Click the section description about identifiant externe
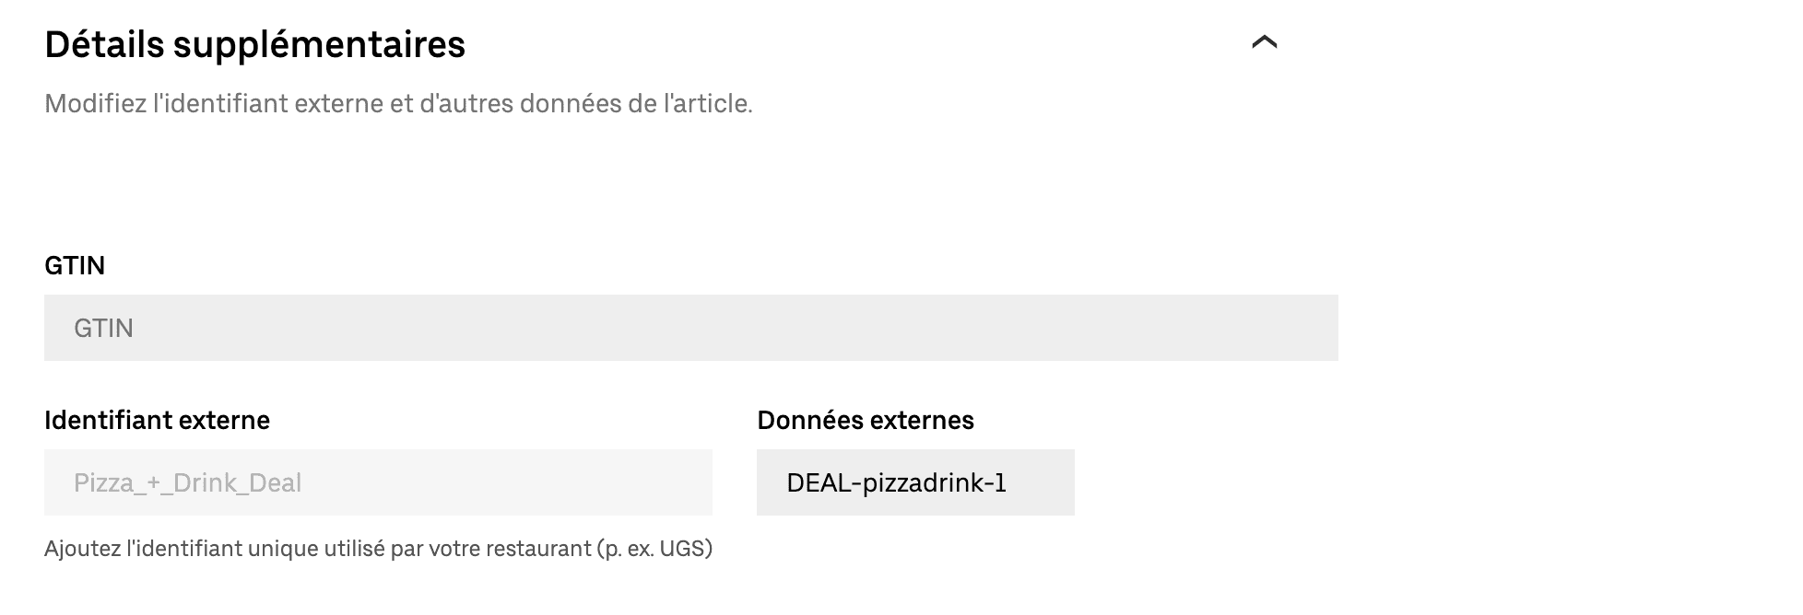 coord(398,103)
